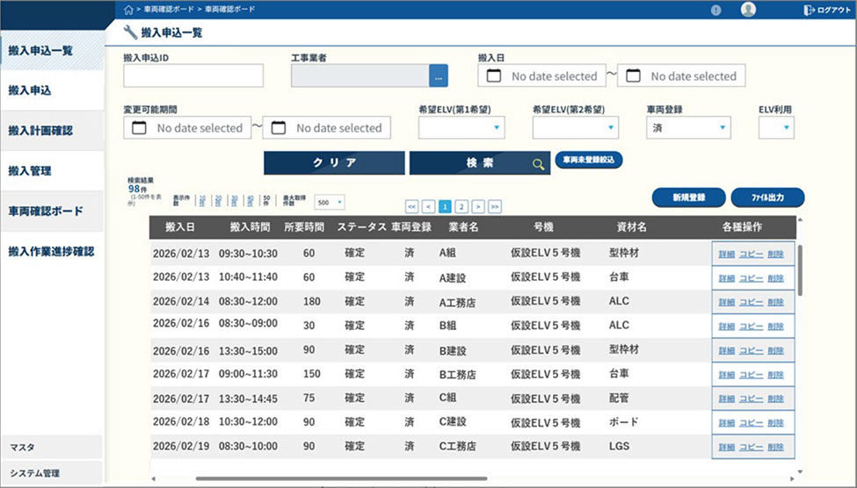Click 削除 for the B工務店 row
The image size is (857, 488).
(775, 375)
